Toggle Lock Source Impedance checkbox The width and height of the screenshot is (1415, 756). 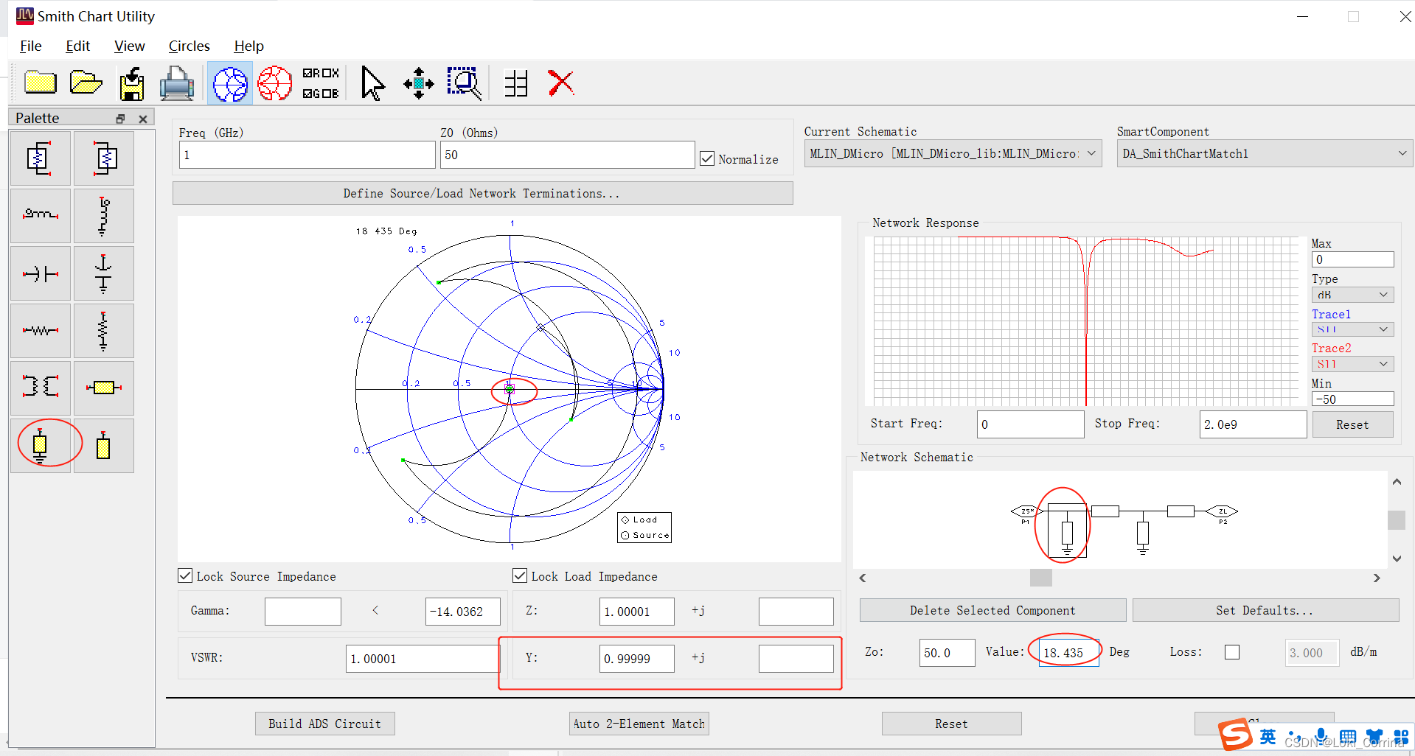tap(185, 575)
